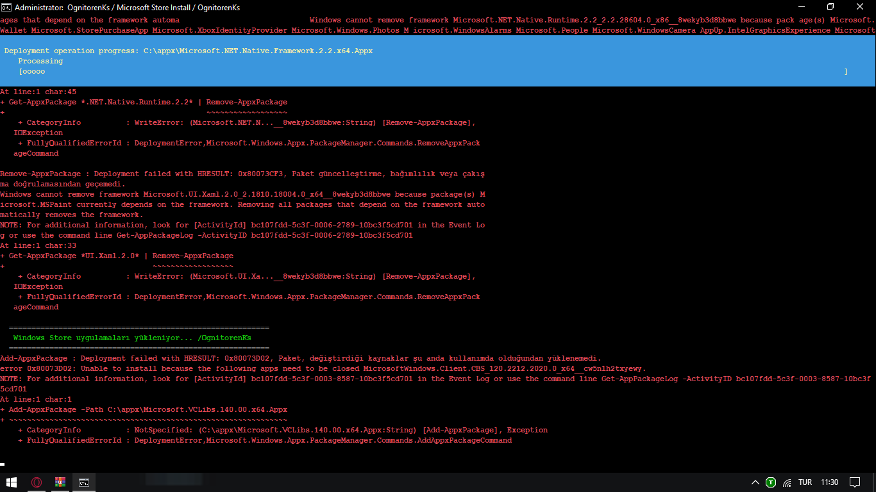This screenshot has width=876, height=492.
Task: Click the 'HRESULT: 0x80073D02' error line
Action: 301,358
